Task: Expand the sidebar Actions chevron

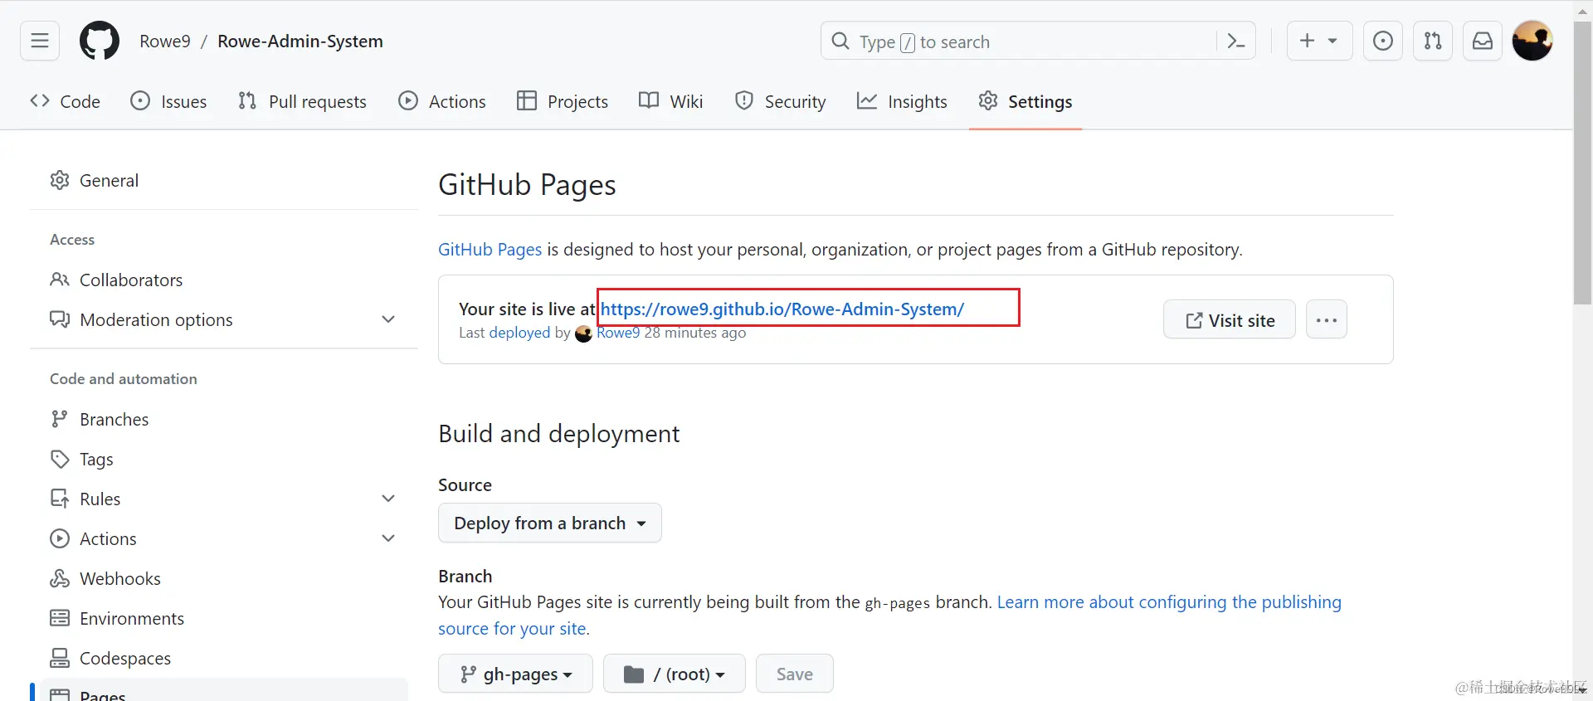Action: pyautogui.click(x=388, y=538)
